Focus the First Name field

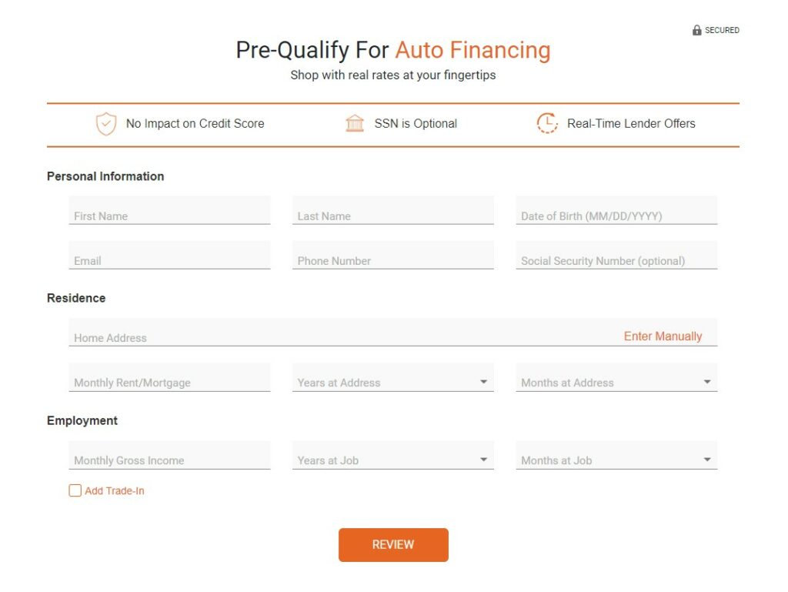169,211
